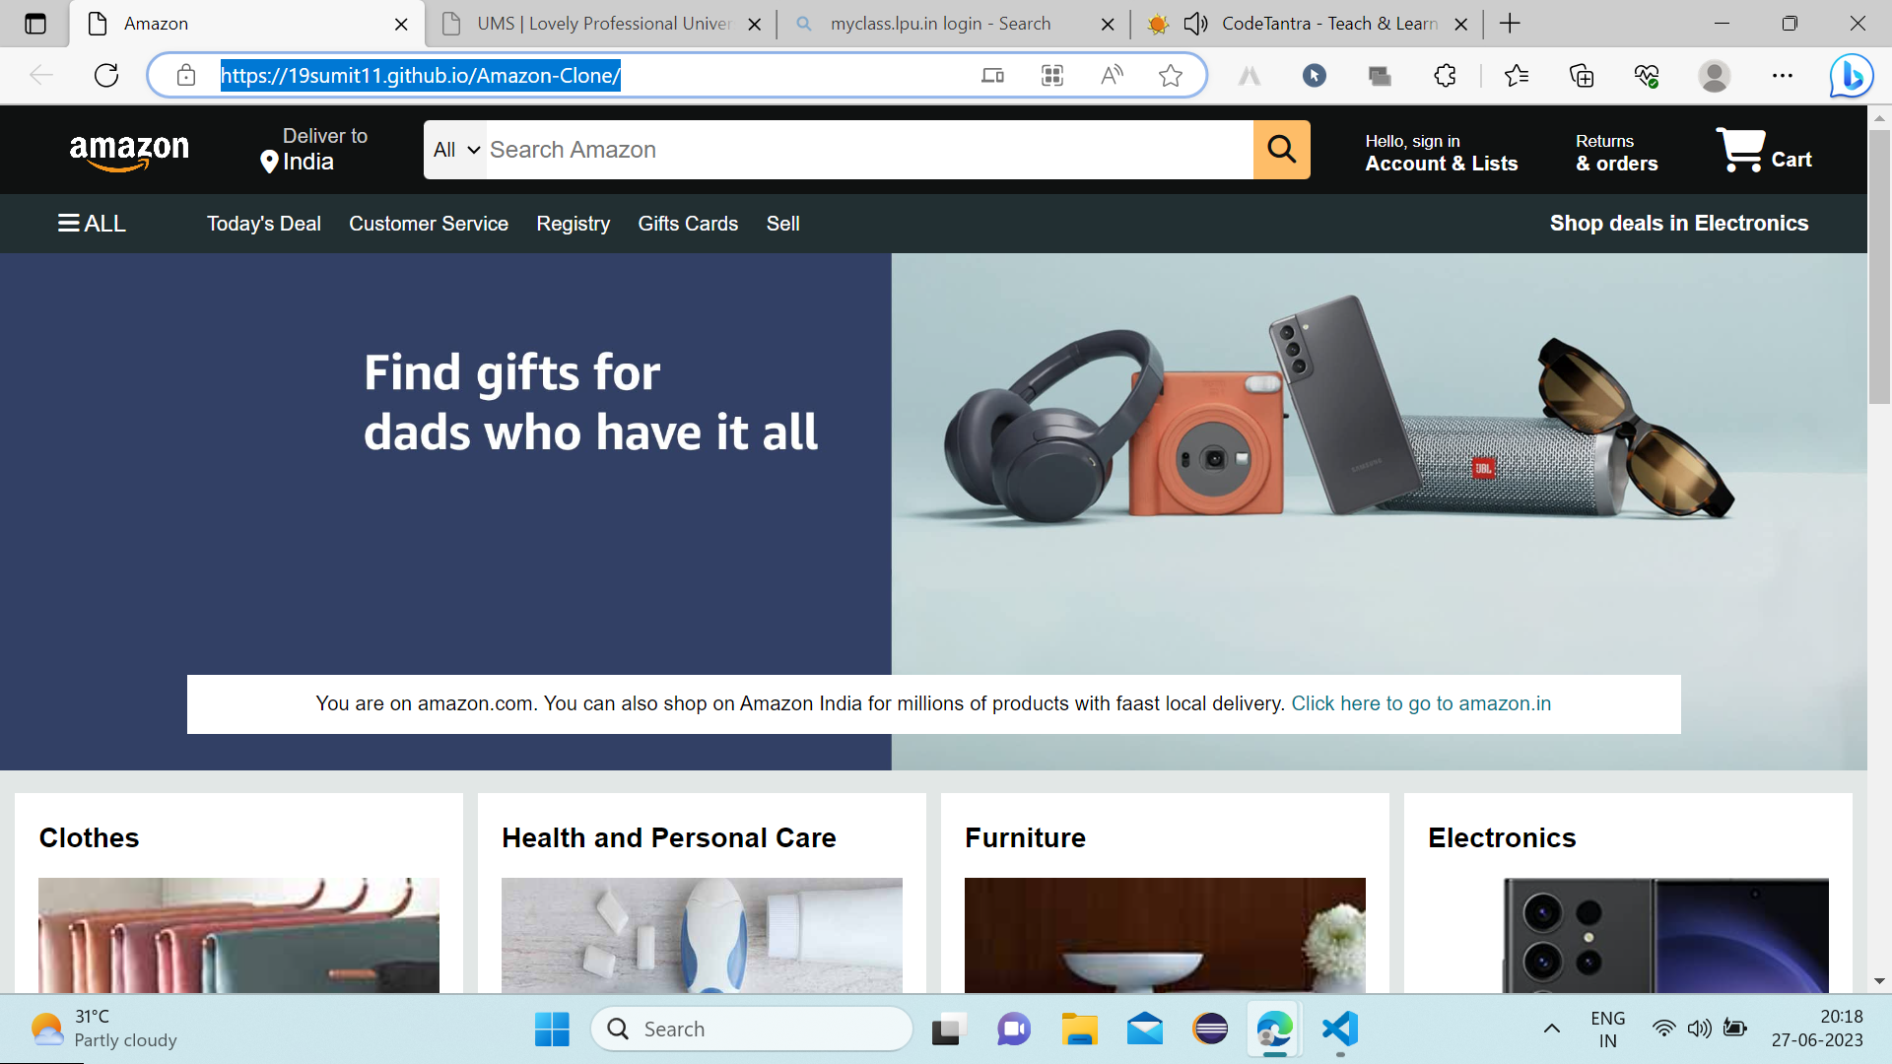This screenshot has height=1064, width=1892.
Task: Open the shopping cart icon
Action: (1740, 150)
